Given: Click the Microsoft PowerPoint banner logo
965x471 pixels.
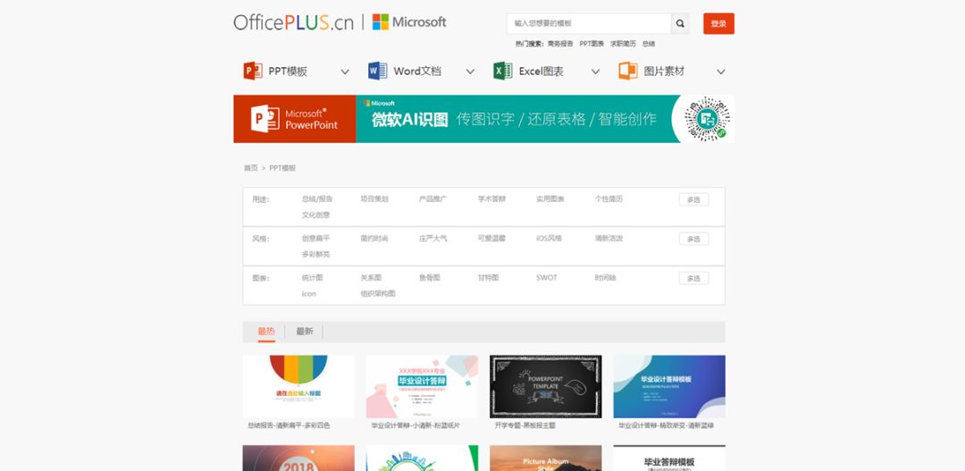Looking at the screenshot, I should 295,119.
